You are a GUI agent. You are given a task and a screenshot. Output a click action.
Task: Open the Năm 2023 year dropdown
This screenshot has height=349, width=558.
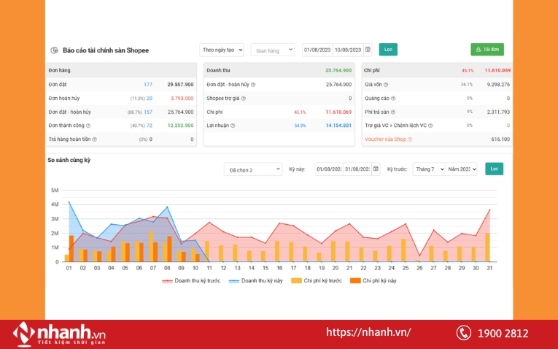(x=461, y=169)
